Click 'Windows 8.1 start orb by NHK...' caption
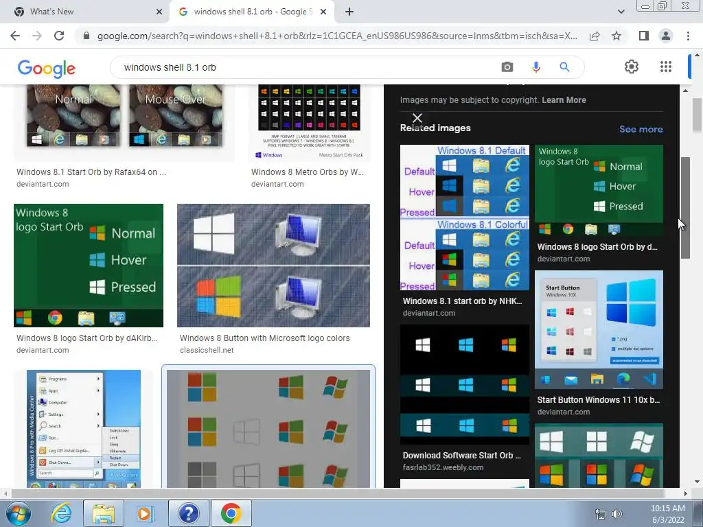Screen dimensions: 703x527 pos(462,301)
